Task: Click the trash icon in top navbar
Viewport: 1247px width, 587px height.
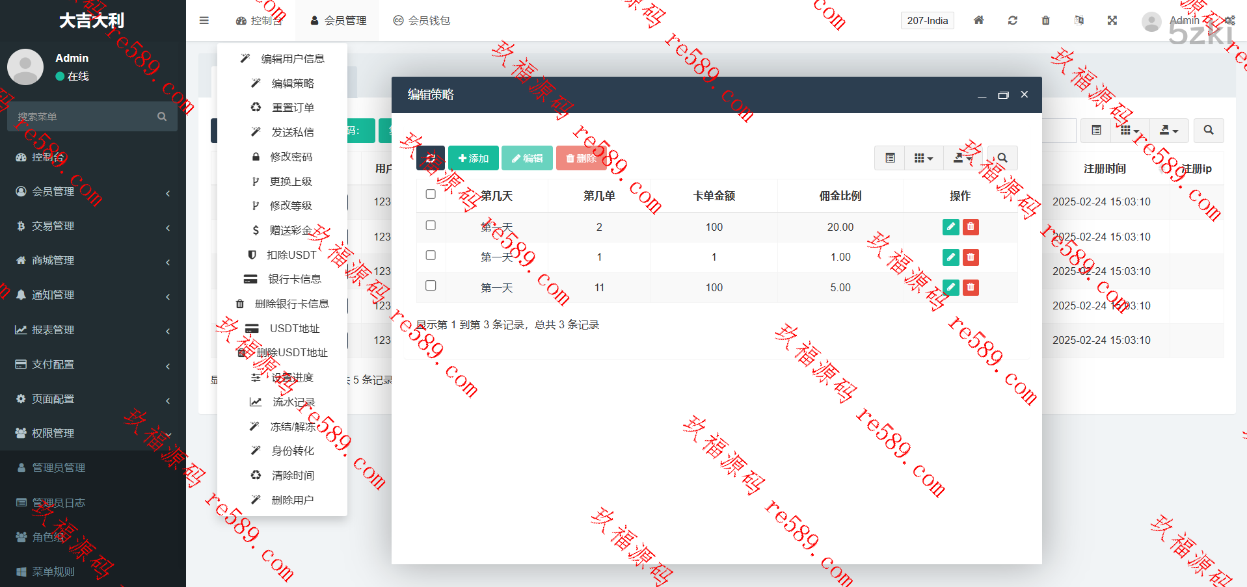Action: (1045, 20)
